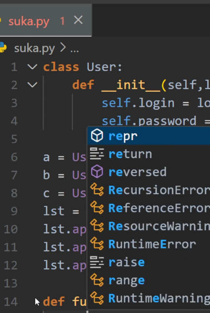Image resolution: width=210 pixels, height=313 pixels.
Task: Choose the range suggestion entry
Action: (x=149, y=280)
